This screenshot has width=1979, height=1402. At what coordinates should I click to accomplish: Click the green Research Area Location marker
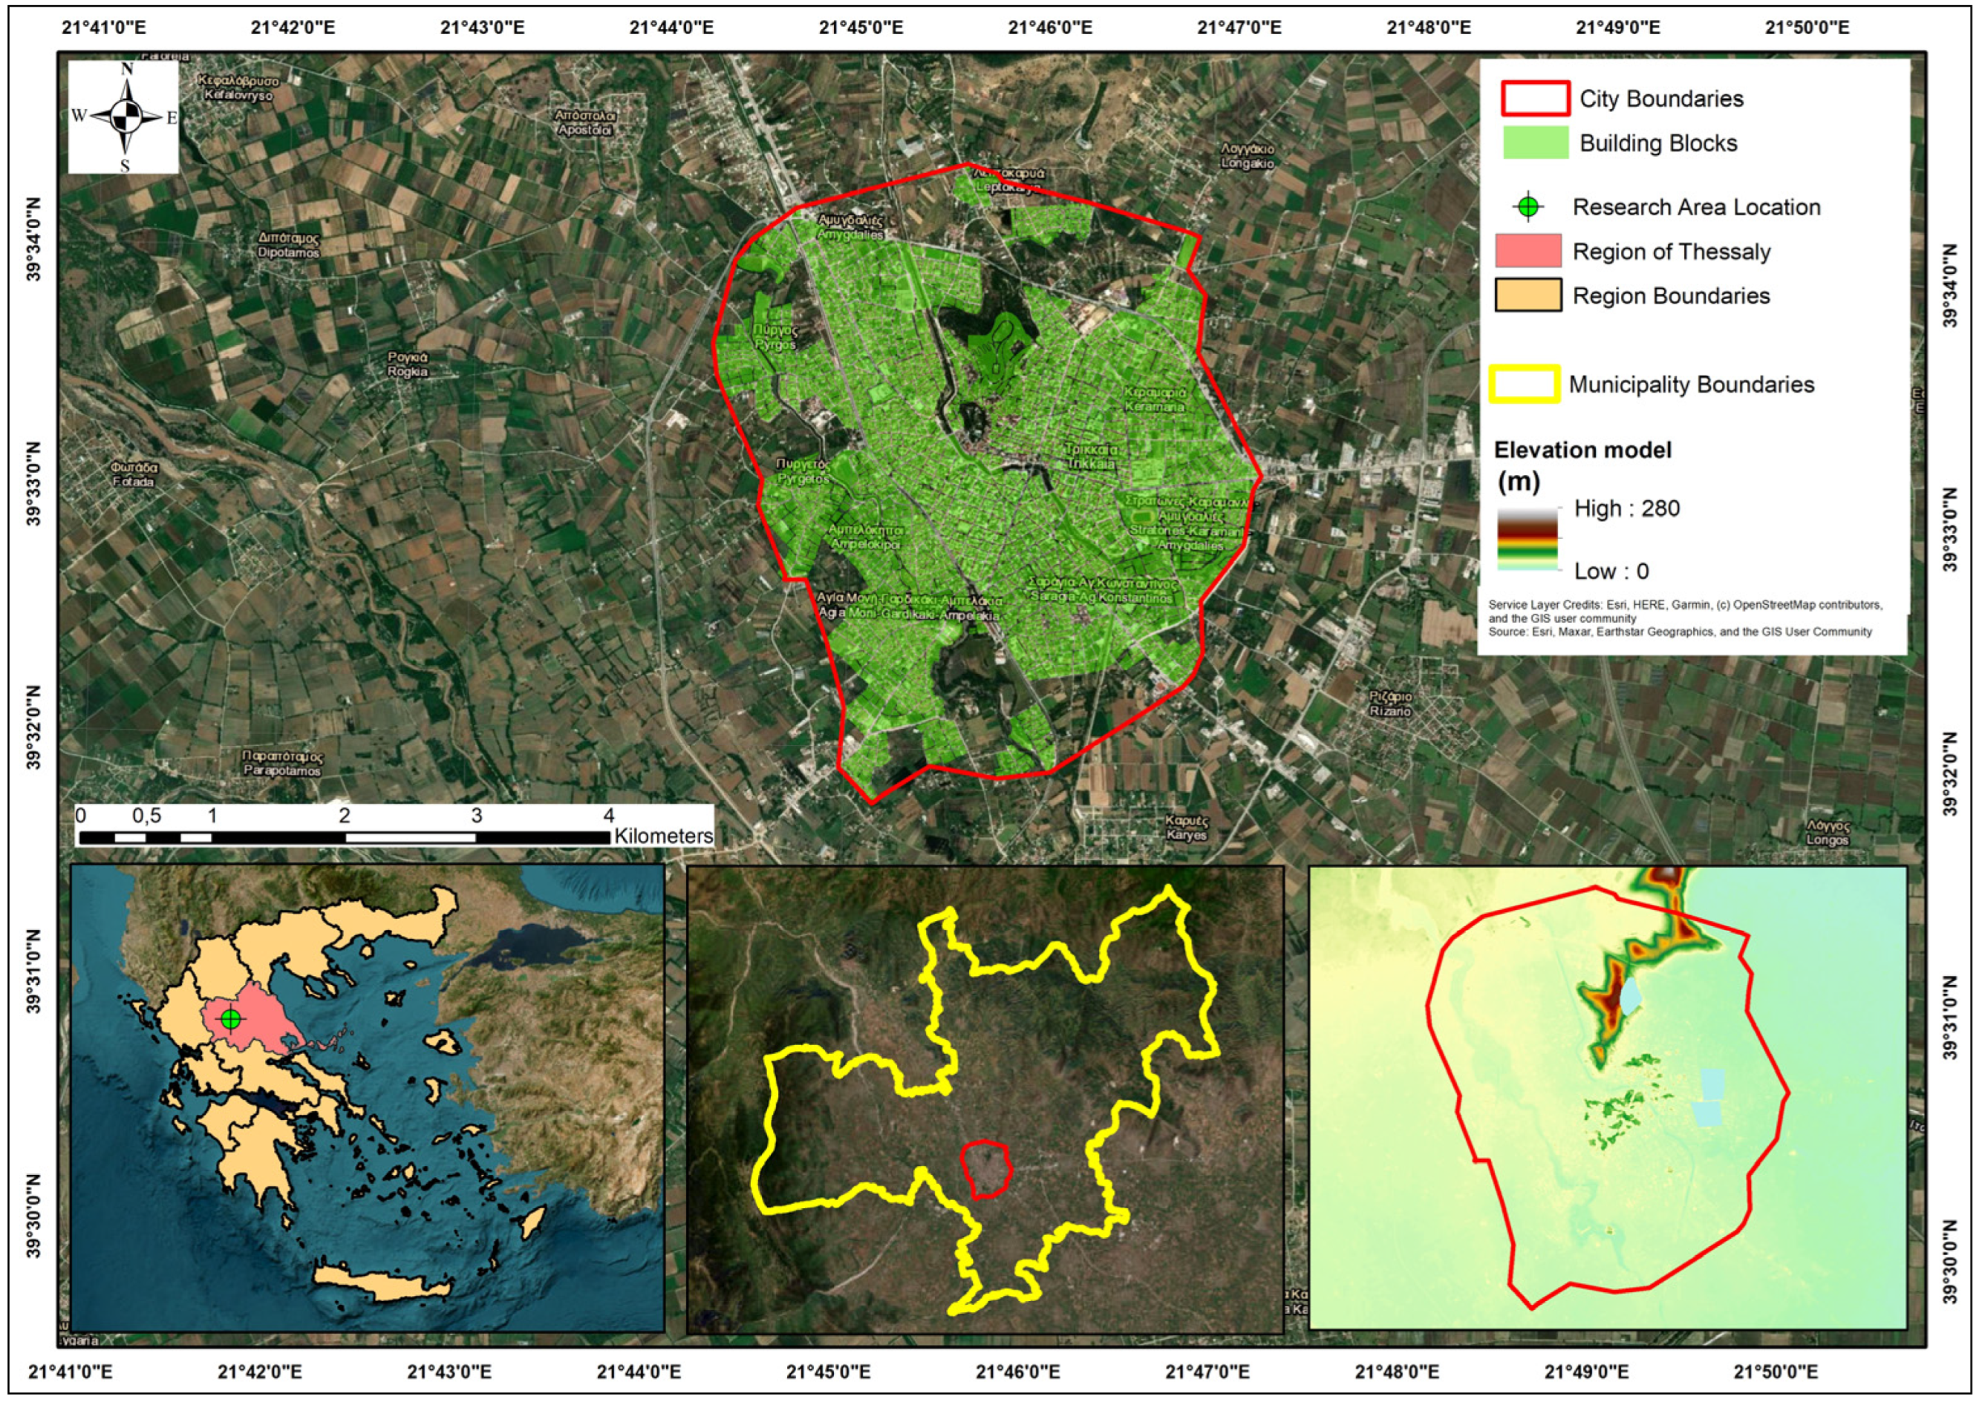(1529, 207)
